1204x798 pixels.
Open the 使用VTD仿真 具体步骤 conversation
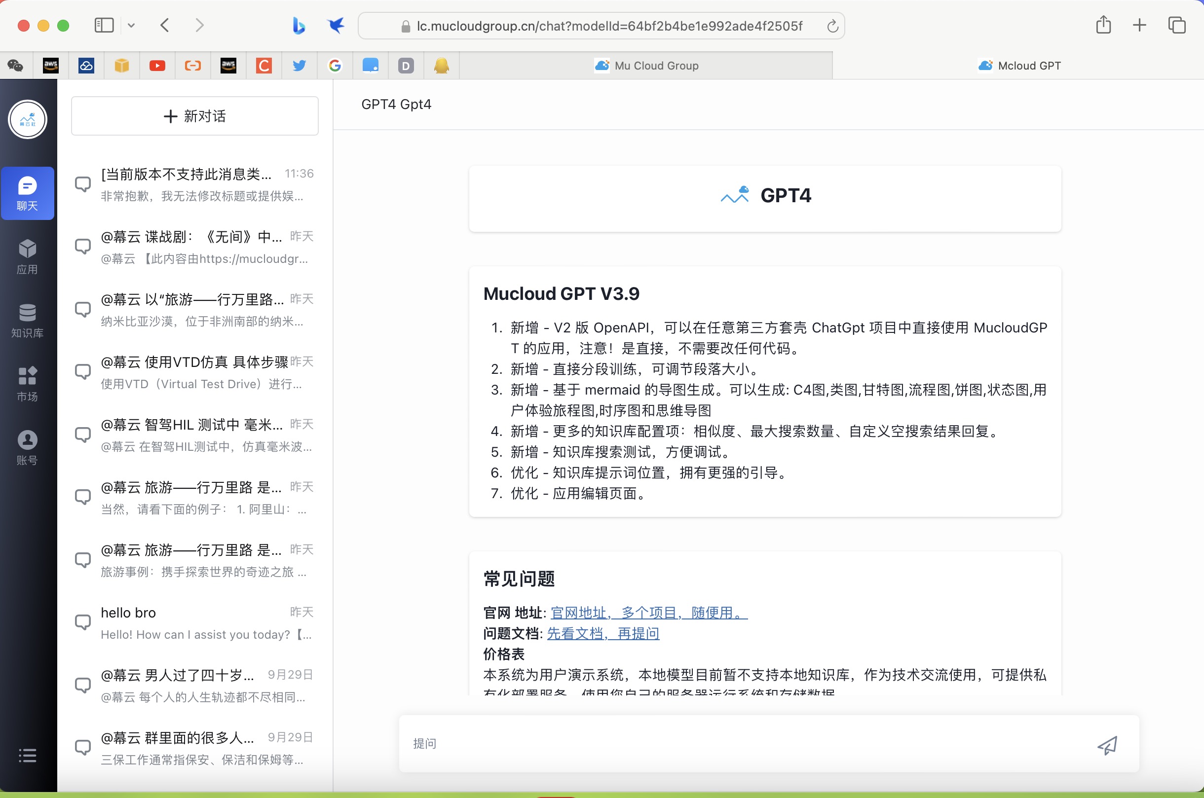(x=195, y=372)
